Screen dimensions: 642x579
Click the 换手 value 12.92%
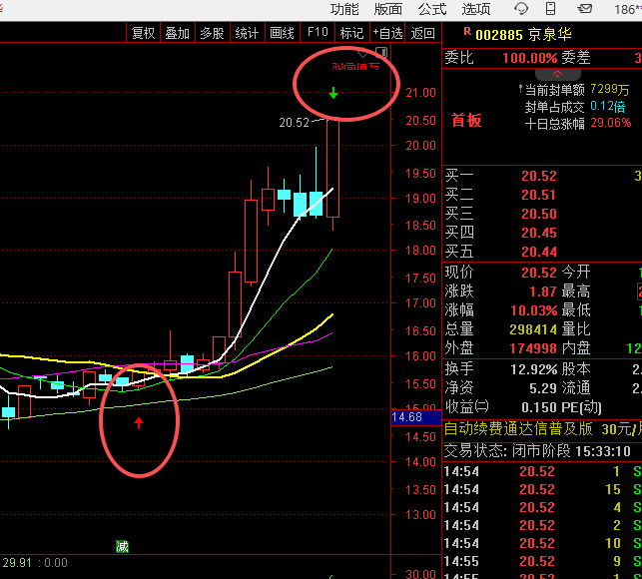(x=534, y=369)
